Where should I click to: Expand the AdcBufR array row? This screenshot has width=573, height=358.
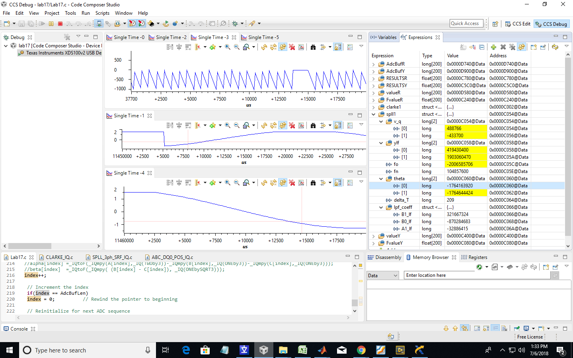(373, 64)
